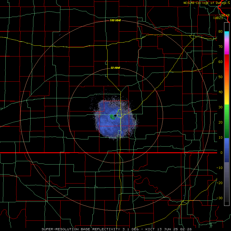The width and height of the screenshot is (231, 231).
Task: Click the 40 dBZ scale value
Action: click(220, 92)
